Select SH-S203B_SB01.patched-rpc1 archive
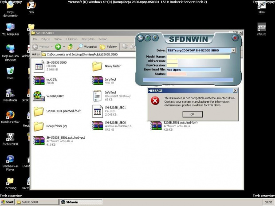Screen dimensions: 275x206 tap(59, 141)
